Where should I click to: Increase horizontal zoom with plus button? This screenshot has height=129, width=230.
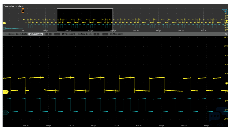click(x=48, y=34)
